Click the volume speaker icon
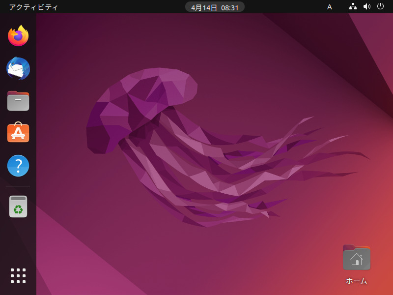 366,6
